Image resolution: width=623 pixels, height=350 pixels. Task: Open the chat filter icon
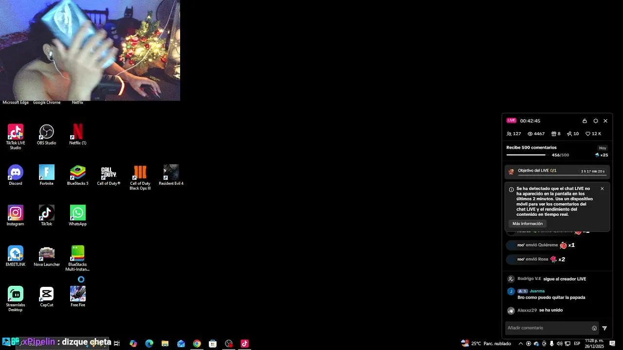pyautogui.click(x=605, y=328)
